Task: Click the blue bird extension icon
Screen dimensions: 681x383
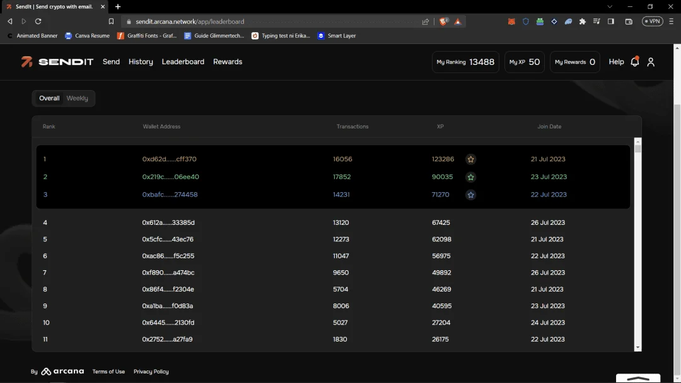Action: tap(568, 21)
